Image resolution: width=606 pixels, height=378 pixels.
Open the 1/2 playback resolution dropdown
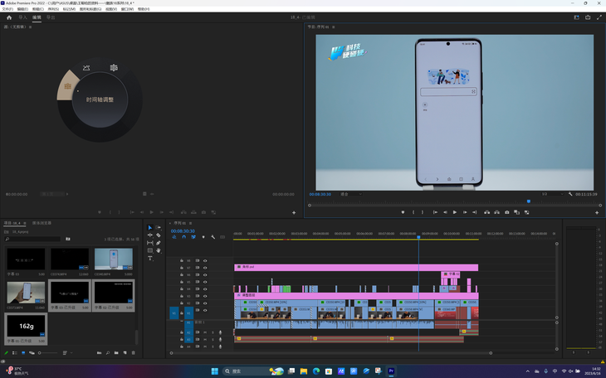[x=552, y=194]
